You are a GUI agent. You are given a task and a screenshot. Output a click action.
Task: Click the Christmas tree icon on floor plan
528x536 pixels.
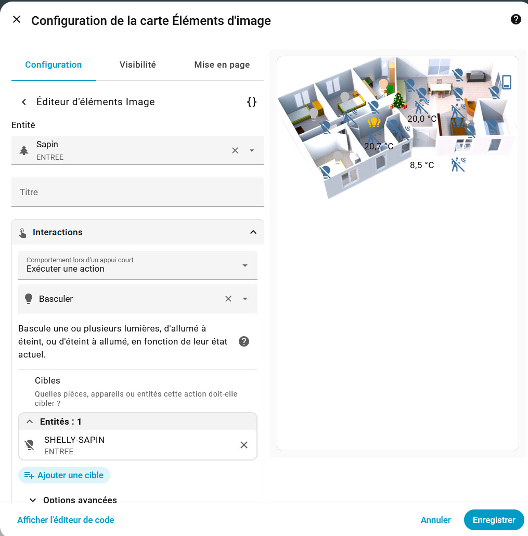398,100
